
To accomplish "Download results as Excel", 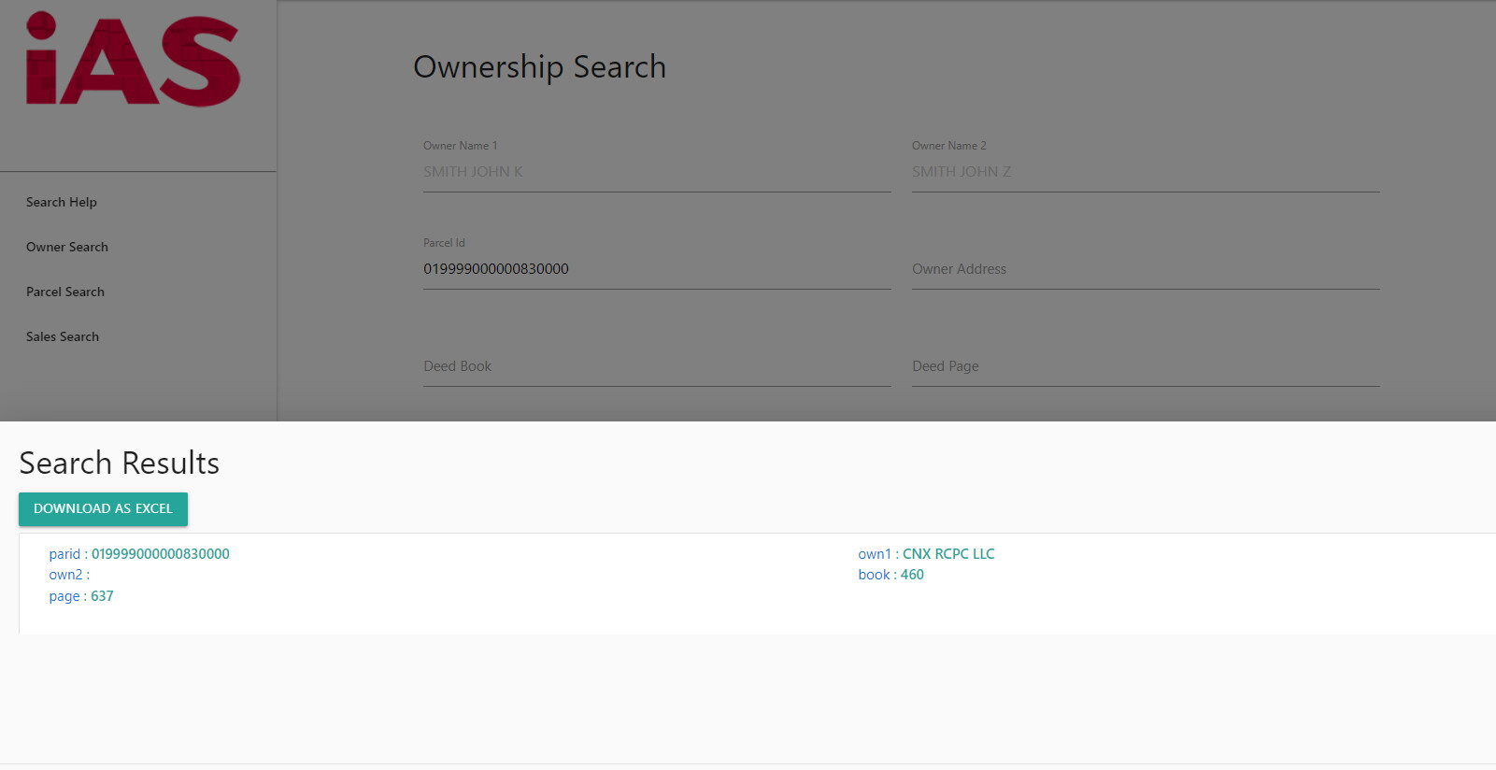I will 103,509.
